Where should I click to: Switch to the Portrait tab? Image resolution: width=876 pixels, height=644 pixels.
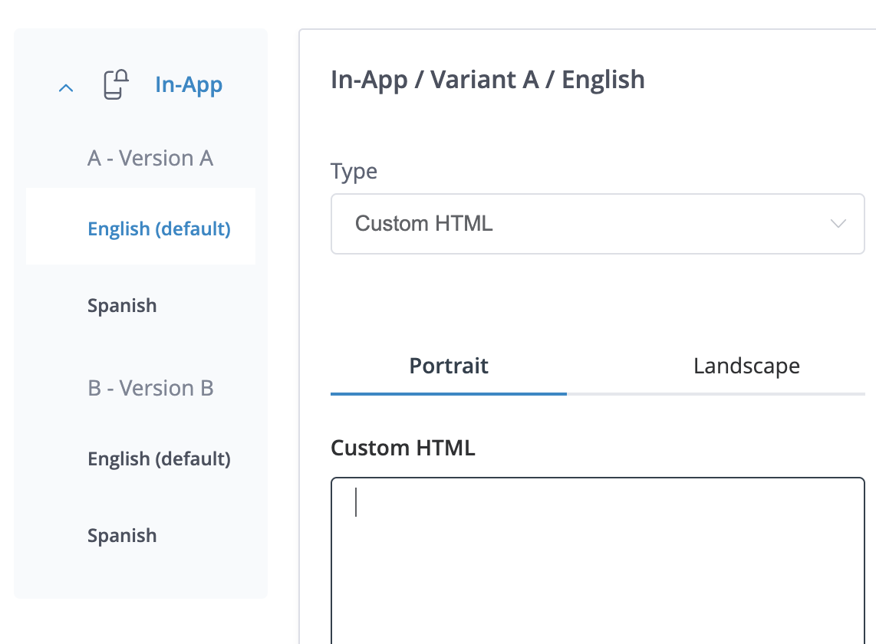click(449, 366)
